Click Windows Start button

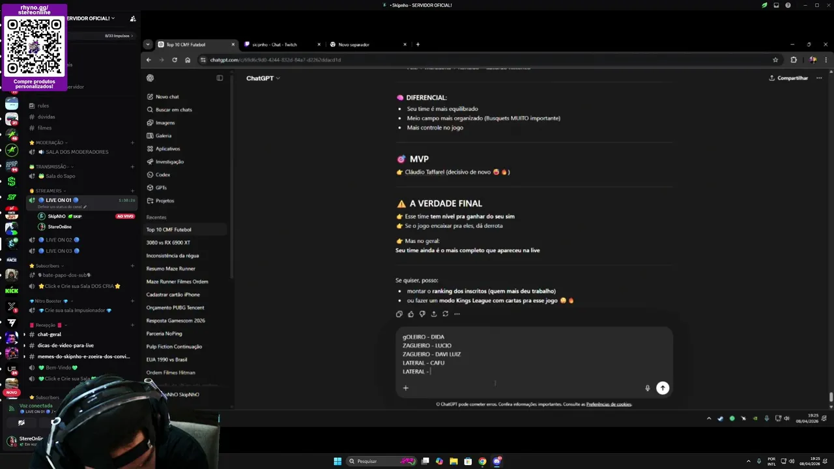click(x=338, y=461)
